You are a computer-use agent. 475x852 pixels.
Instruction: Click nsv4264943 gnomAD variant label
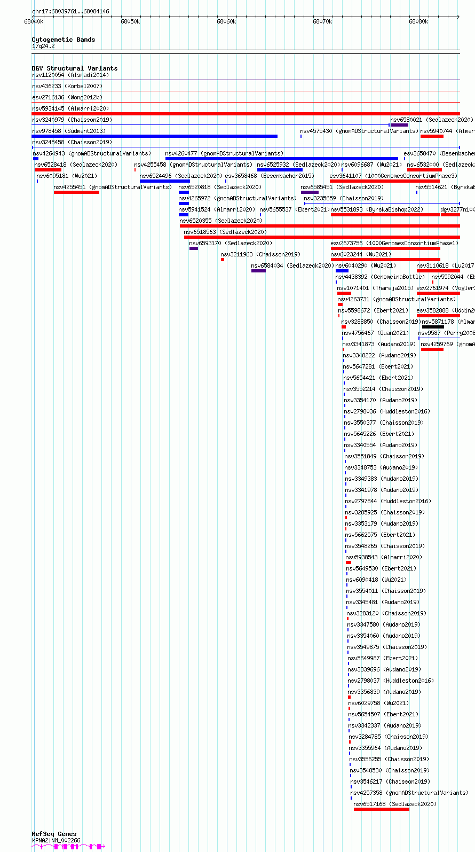[x=92, y=153]
